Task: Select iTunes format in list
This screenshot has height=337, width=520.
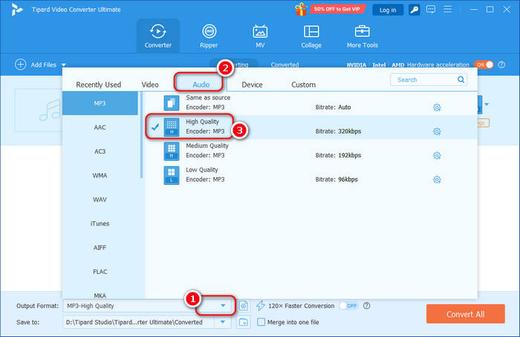Action: point(100,223)
